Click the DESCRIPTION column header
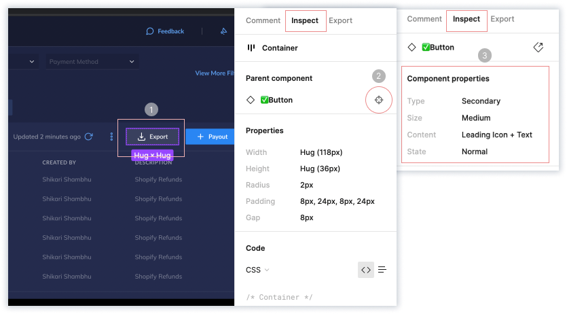 point(153,162)
